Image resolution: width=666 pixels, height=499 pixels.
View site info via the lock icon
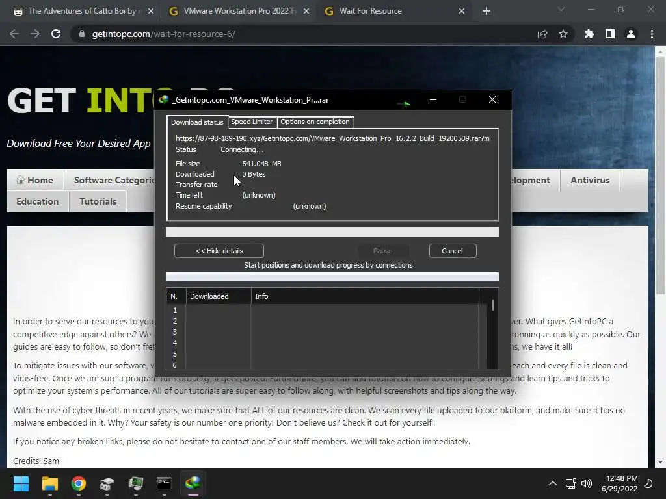82,34
